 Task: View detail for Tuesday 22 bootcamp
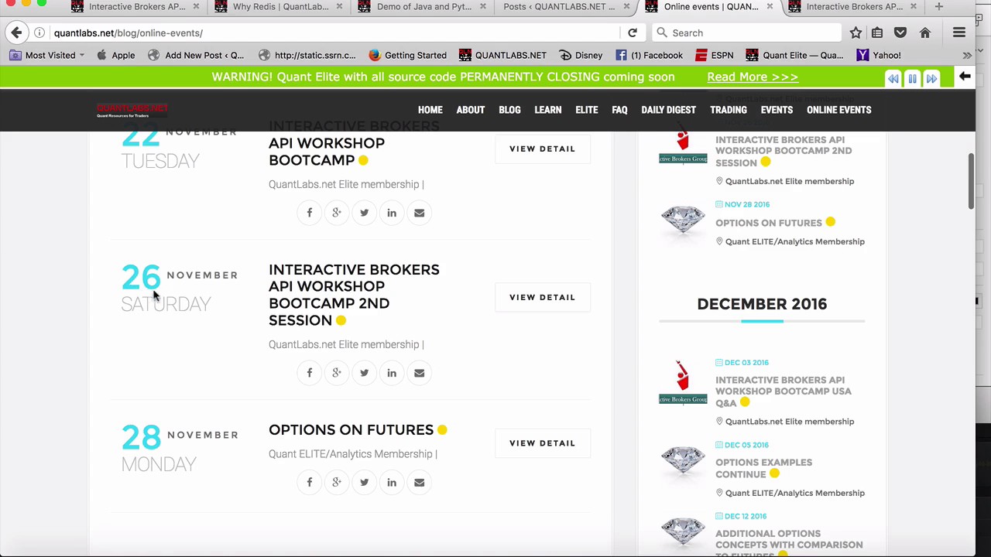click(543, 149)
